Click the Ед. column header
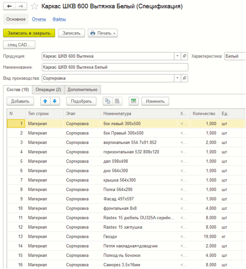The height and width of the screenshot is (269, 246). pyautogui.click(x=232, y=113)
